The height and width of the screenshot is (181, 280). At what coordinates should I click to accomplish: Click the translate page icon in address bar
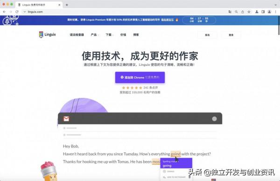coord(230,12)
